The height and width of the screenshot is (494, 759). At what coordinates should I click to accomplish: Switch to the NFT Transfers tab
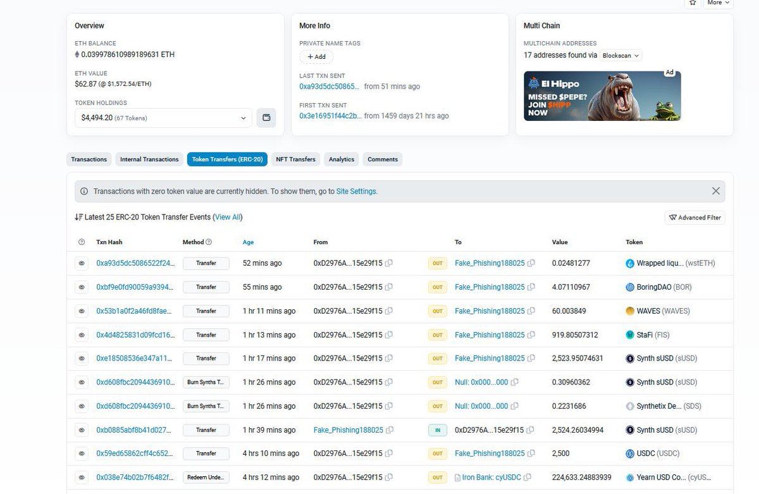[x=295, y=159]
